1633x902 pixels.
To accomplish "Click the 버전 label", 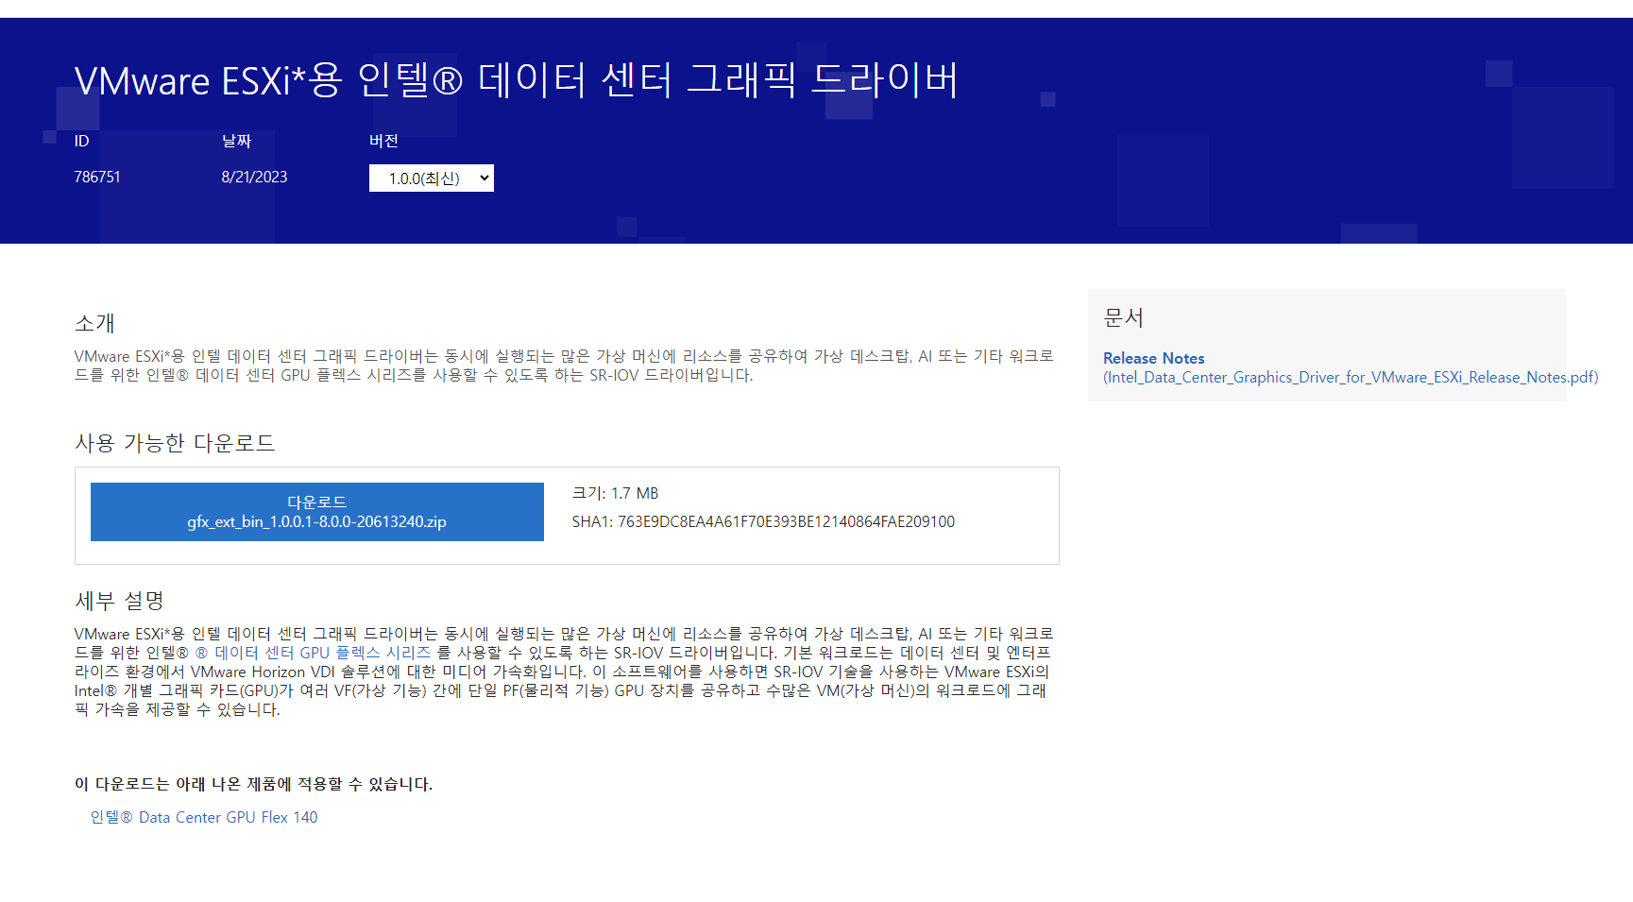I will pos(383,141).
